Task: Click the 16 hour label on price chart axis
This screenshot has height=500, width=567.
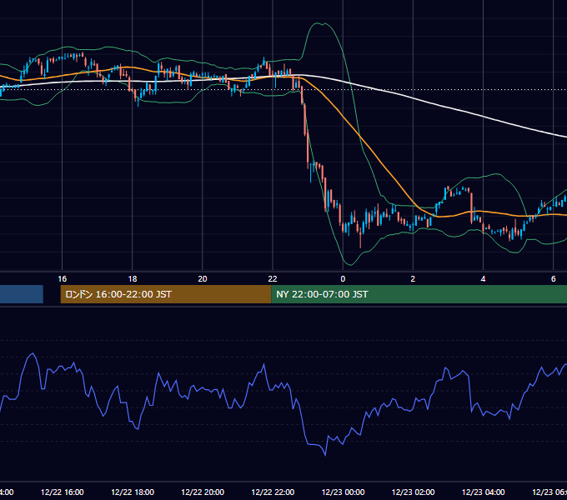Action: 63,278
